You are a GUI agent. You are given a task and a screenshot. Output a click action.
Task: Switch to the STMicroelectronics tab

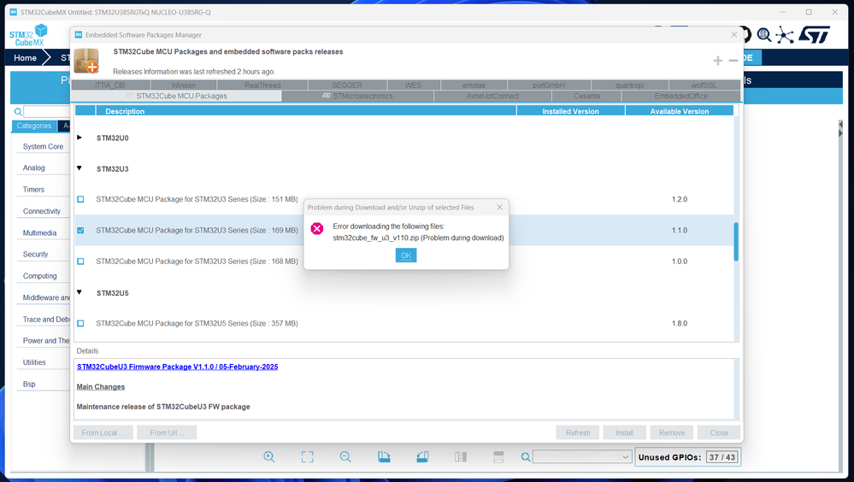pos(357,96)
